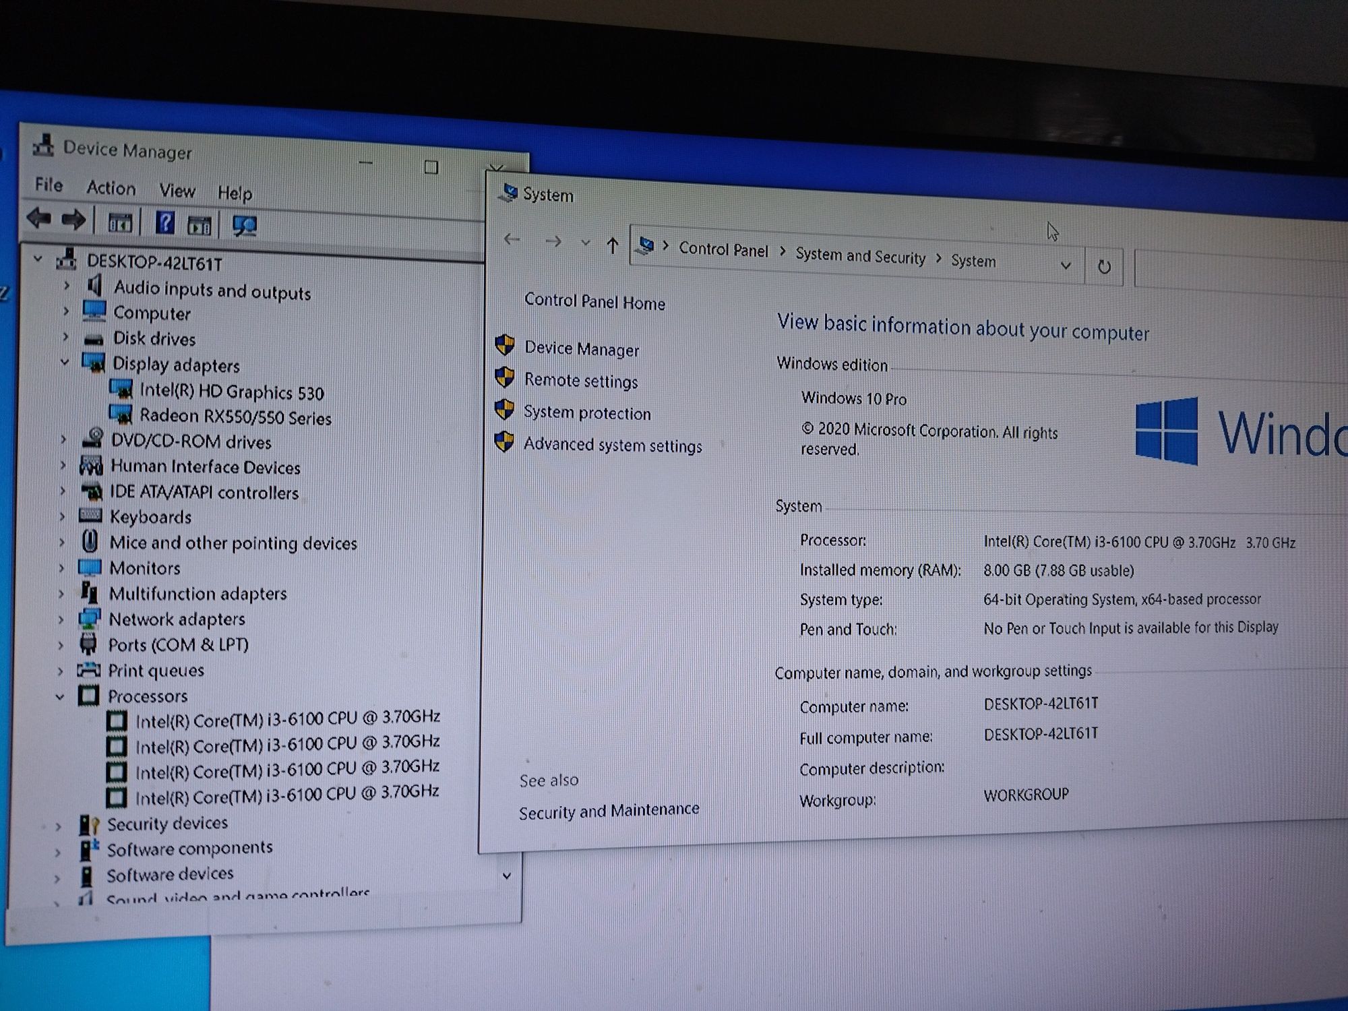The image size is (1348, 1011).
Task: Click Forward arrow in System window
Action: 553,241
